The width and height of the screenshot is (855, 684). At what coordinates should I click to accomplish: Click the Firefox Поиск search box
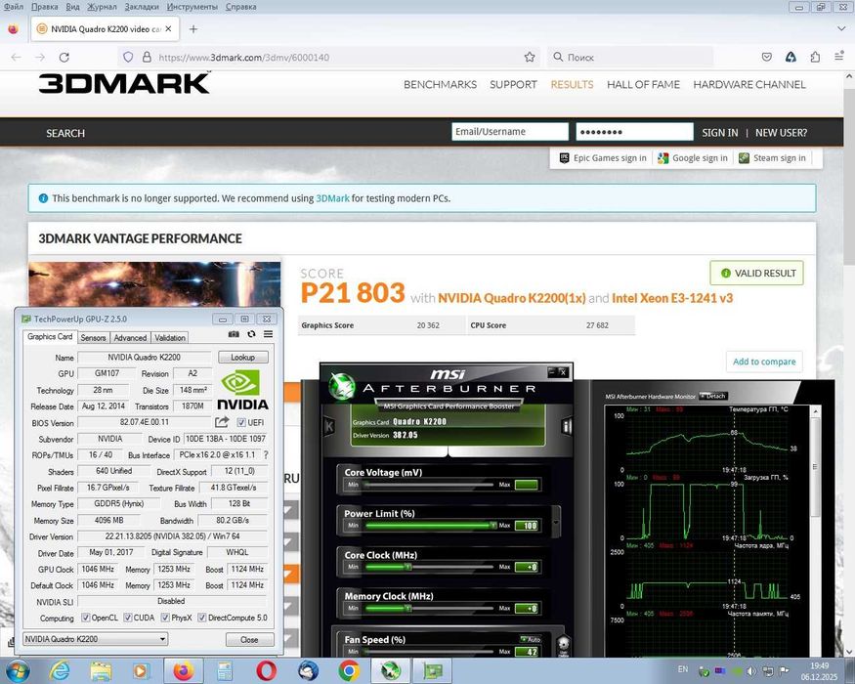(630, 57)
